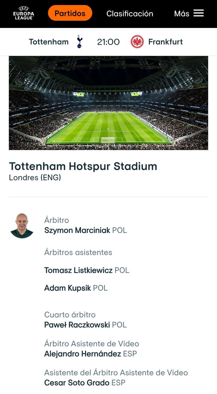Click fourth official Paweł Raczkowski
Screen dimensions: 217x394
77,325
